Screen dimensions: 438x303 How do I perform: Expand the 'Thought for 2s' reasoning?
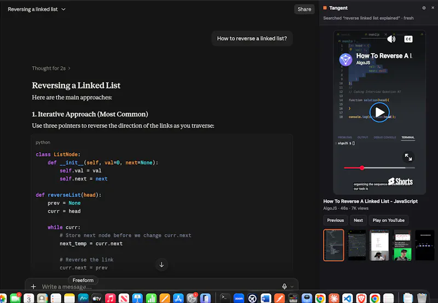[51, 68]
